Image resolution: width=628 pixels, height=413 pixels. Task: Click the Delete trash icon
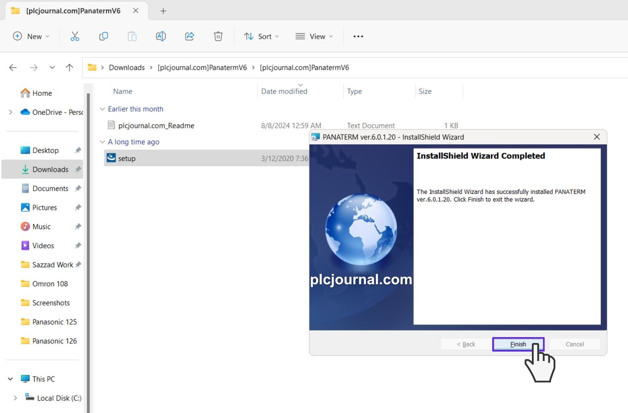(218, 36)
